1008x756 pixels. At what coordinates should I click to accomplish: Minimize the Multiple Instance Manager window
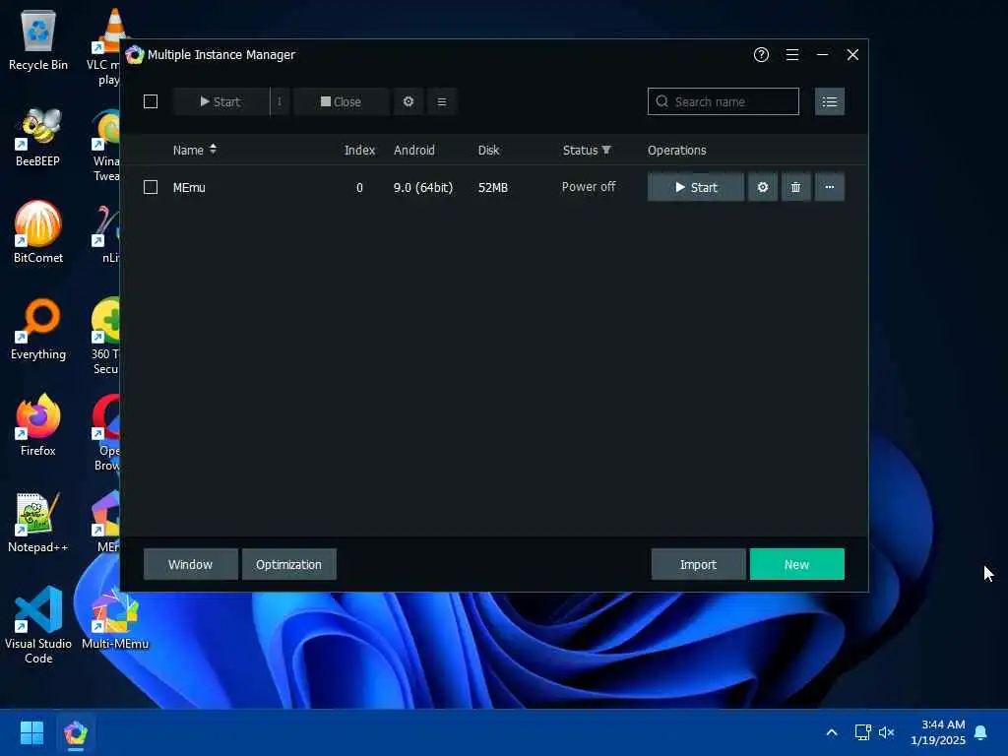point(822,55)
